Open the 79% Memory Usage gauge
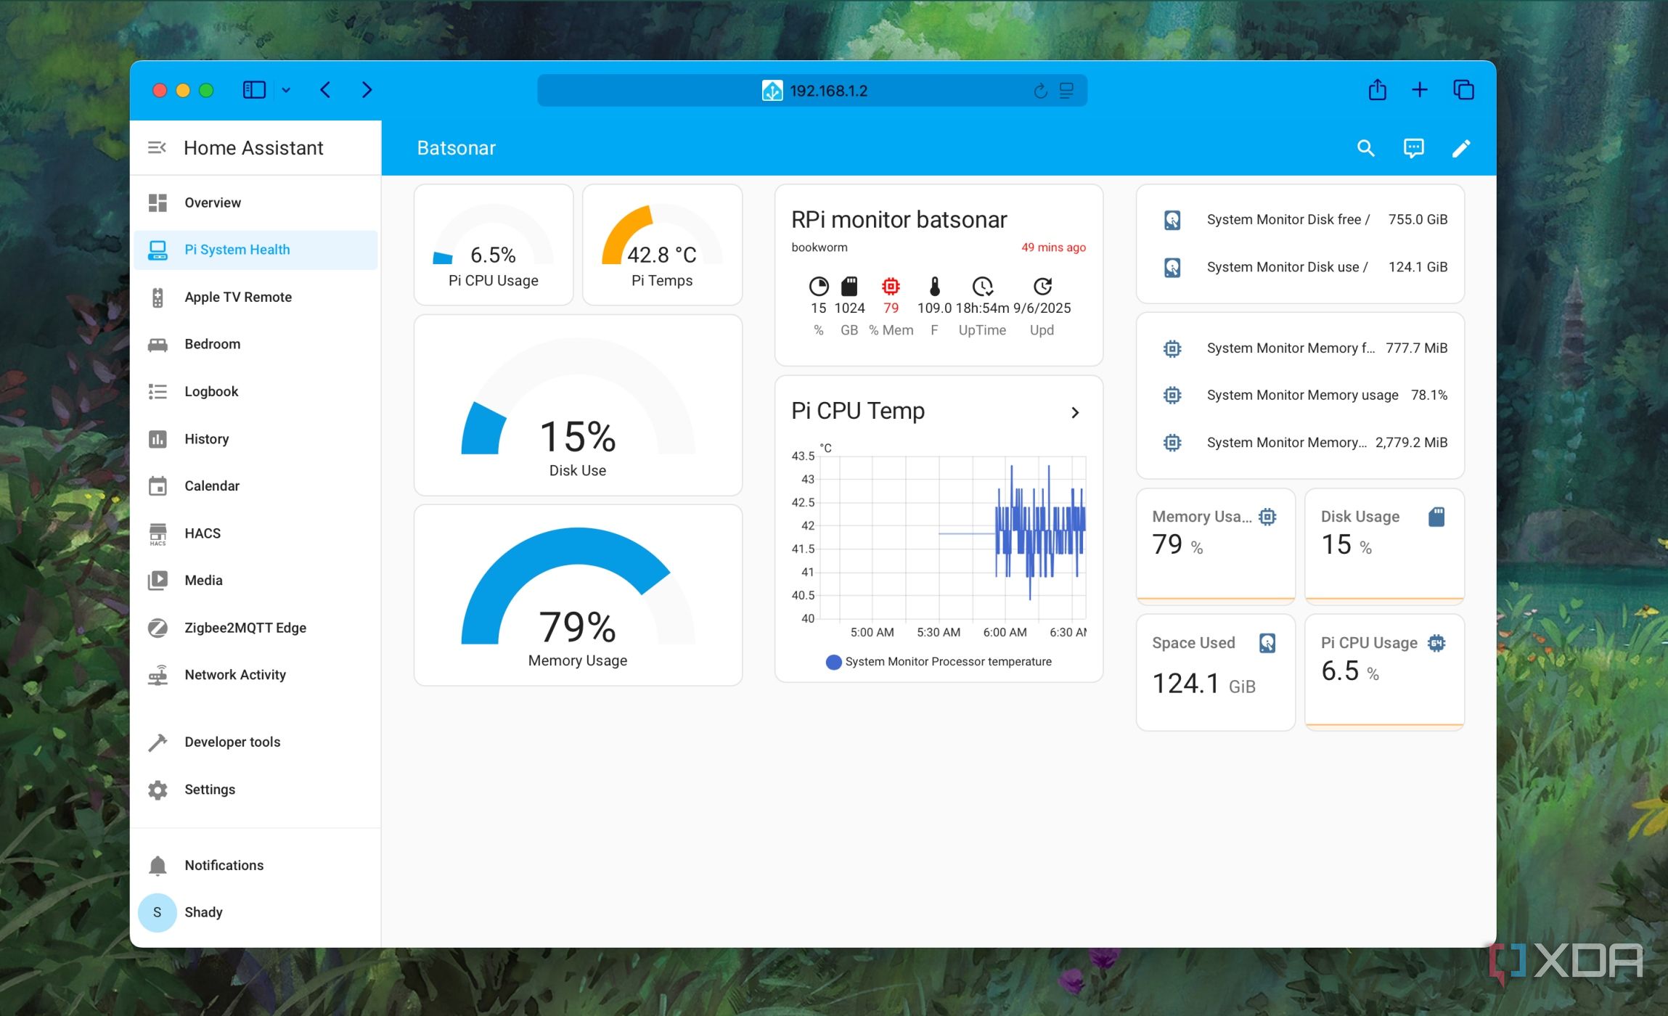 point(578,595)
